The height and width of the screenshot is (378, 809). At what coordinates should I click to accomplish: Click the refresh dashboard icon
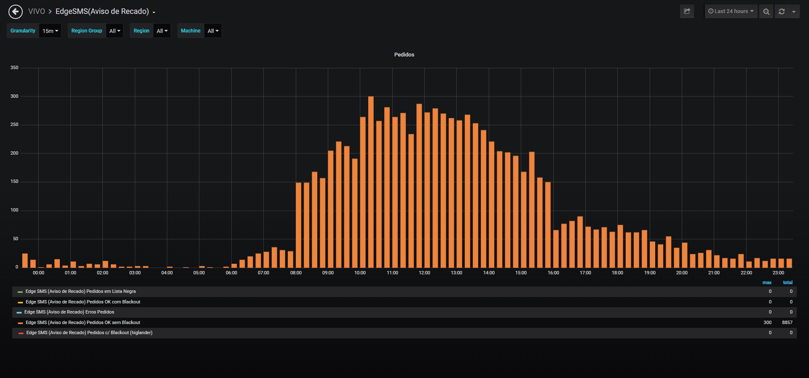(782, 11)
